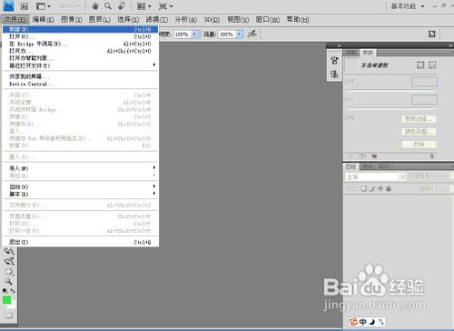Open the Arrange Documents dropdown
This screenshot has height=331, width=454.
pyautogui.click(x=143, y=6)
